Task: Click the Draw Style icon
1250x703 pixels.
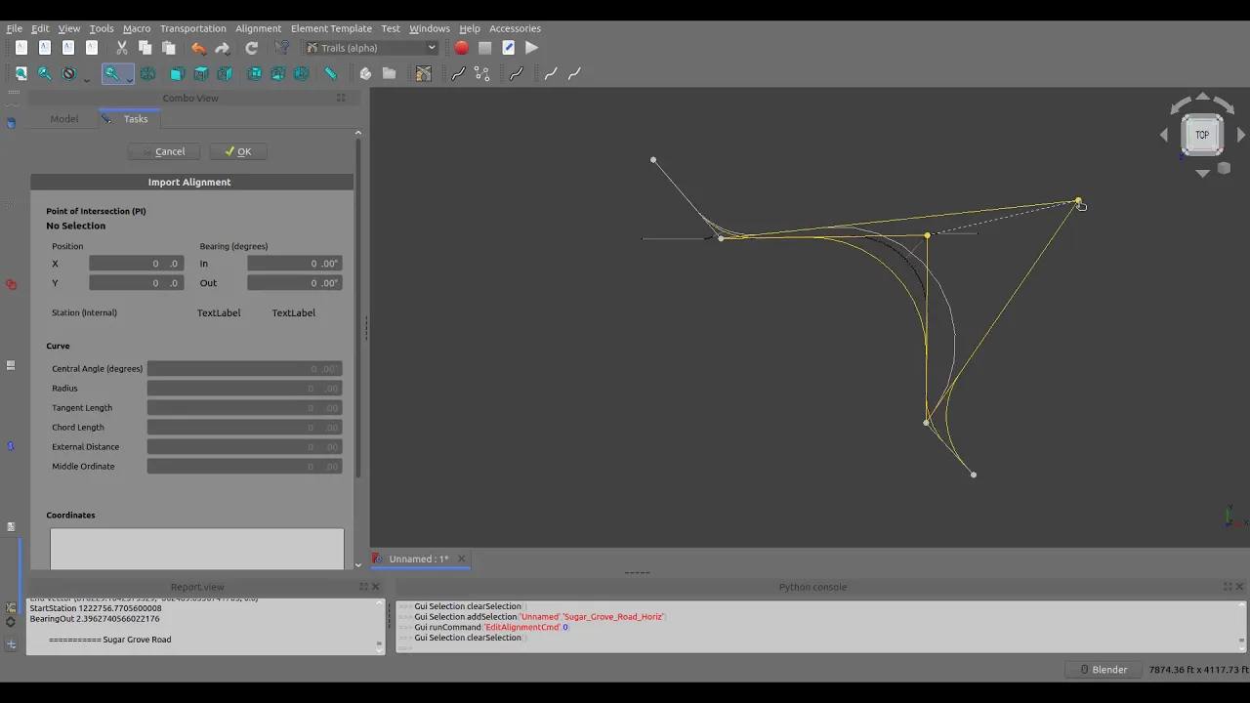Action: 68,73
